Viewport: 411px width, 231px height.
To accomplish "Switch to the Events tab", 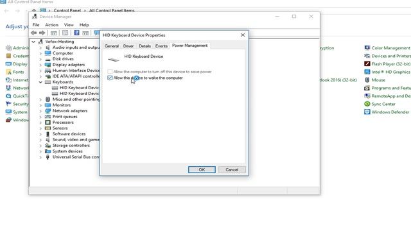I will click(161, 46).
